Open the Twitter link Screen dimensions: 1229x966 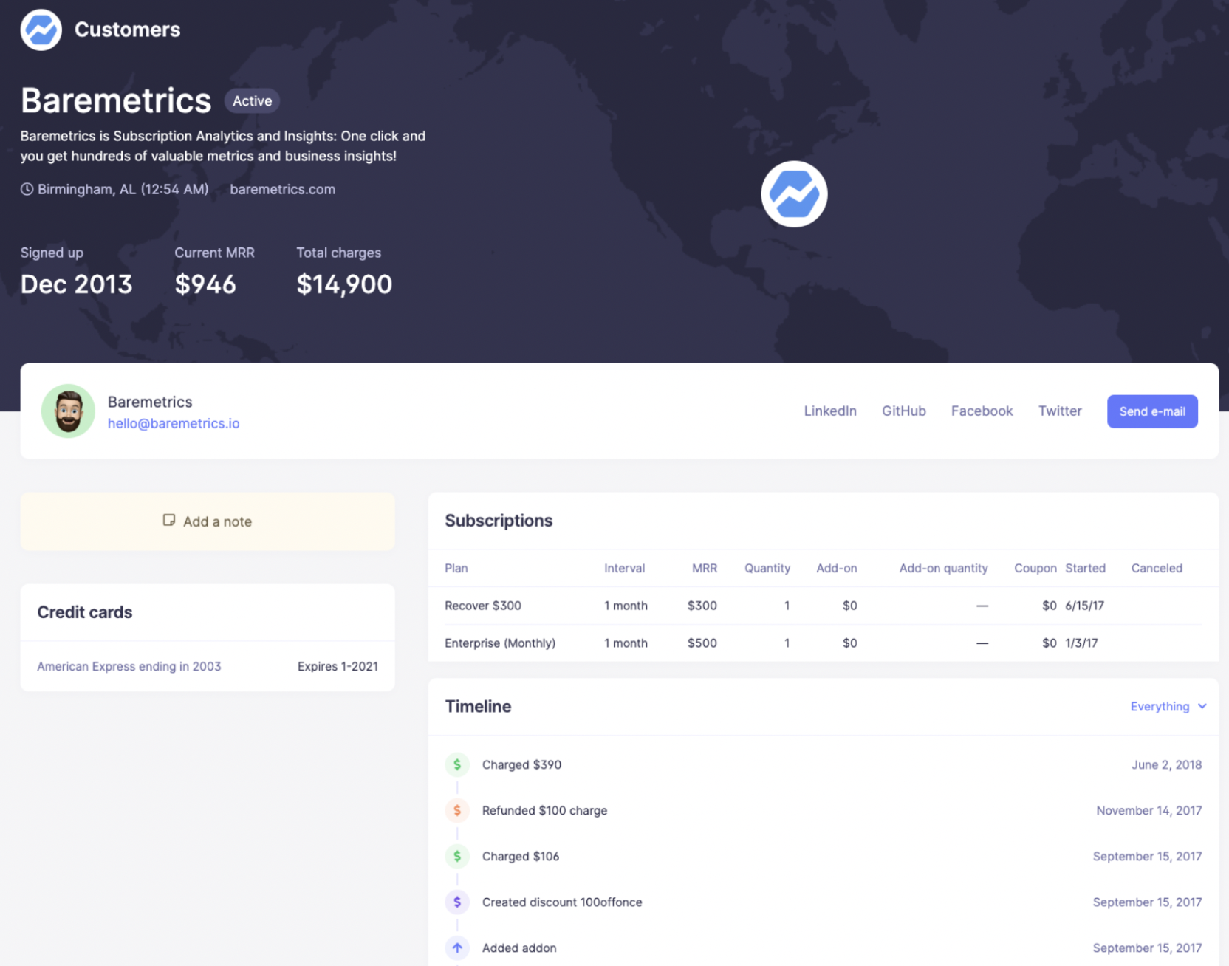(x=1060, y=411)
